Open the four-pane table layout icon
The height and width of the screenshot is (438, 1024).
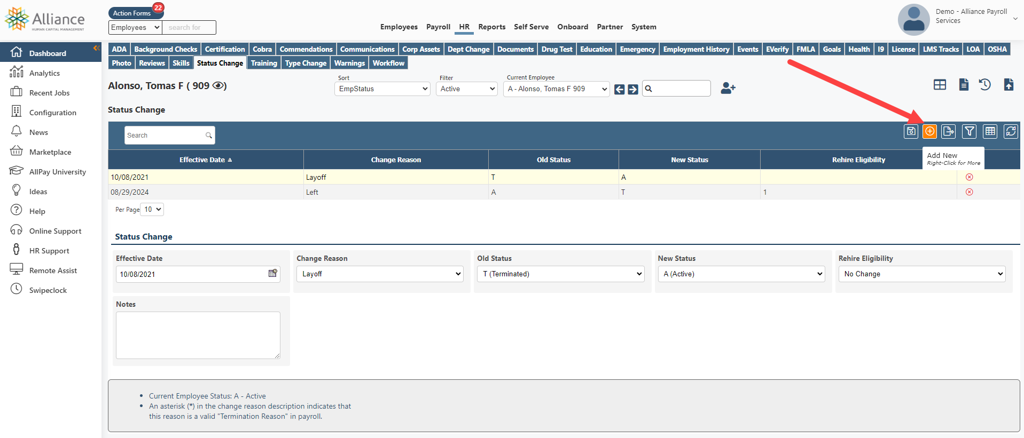coord(940,85)
